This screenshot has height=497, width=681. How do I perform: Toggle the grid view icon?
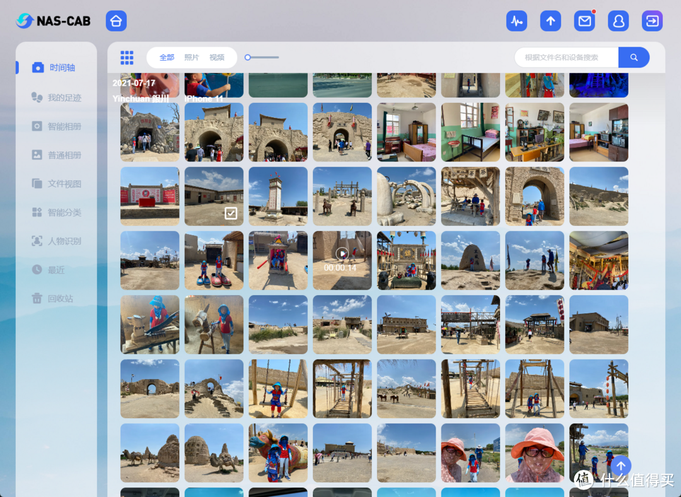pyautogui.click(x=127, y=57)
